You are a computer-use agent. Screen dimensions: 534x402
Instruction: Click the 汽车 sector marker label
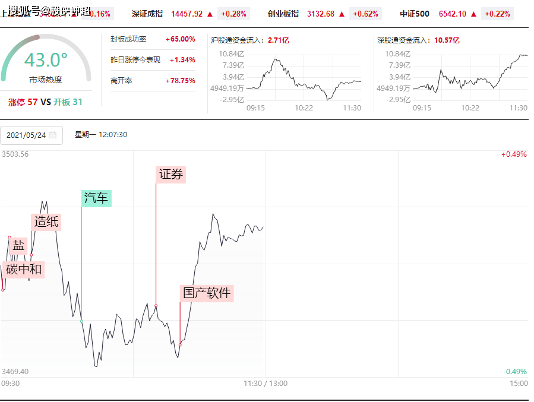tap(96, 198)
